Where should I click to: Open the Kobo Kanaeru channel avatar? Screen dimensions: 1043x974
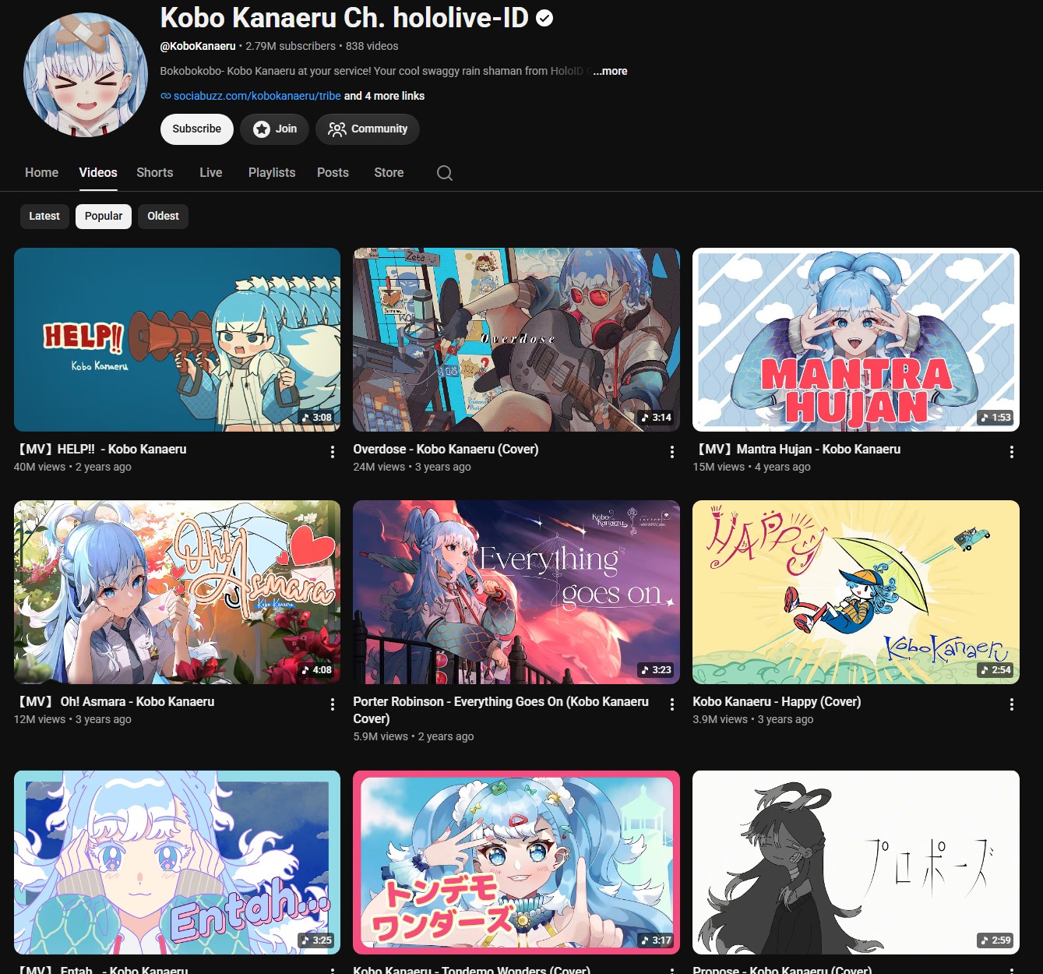[x=86, y=75]
